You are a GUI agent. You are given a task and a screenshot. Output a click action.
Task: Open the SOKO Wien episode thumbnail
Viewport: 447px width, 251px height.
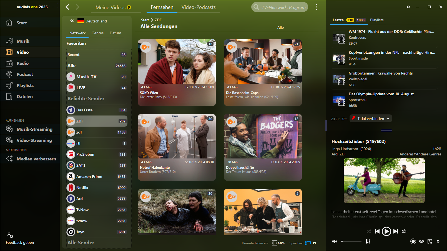point(177,61)
